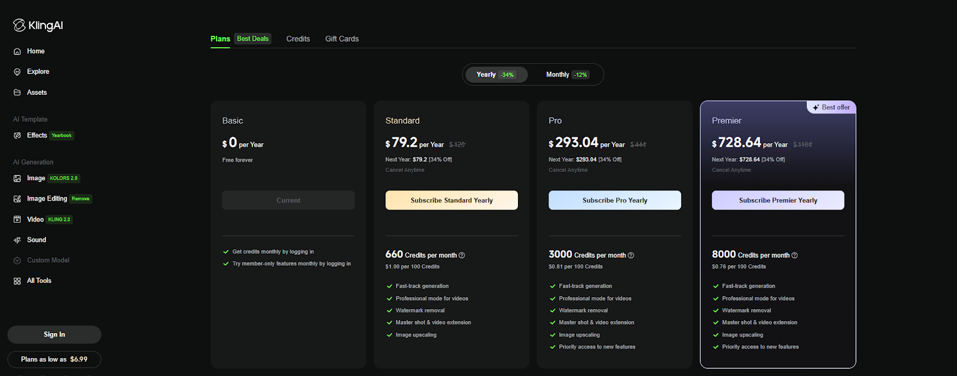Click Subscribe Standard Yearly button
This screenshot has width=957, height=376.
click(452, 201)
